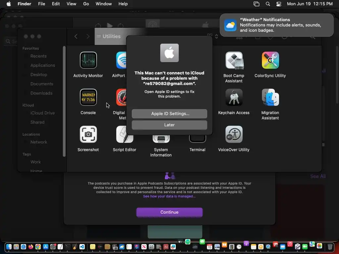Open Visual Studio Code from the Dock
The height and width of the screenshot is (254, 339).
coord(82,247)
